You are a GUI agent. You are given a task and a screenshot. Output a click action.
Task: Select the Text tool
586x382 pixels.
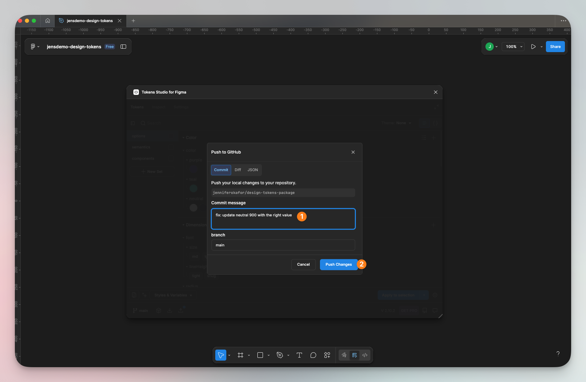pyautogui.click(x=299, y=355)
